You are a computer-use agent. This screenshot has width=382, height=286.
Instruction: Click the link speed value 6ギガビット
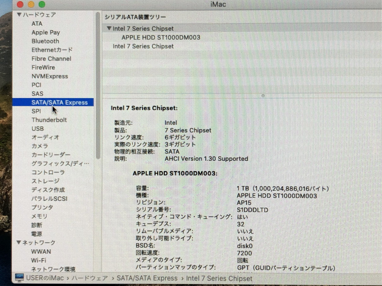click(180, 137)
